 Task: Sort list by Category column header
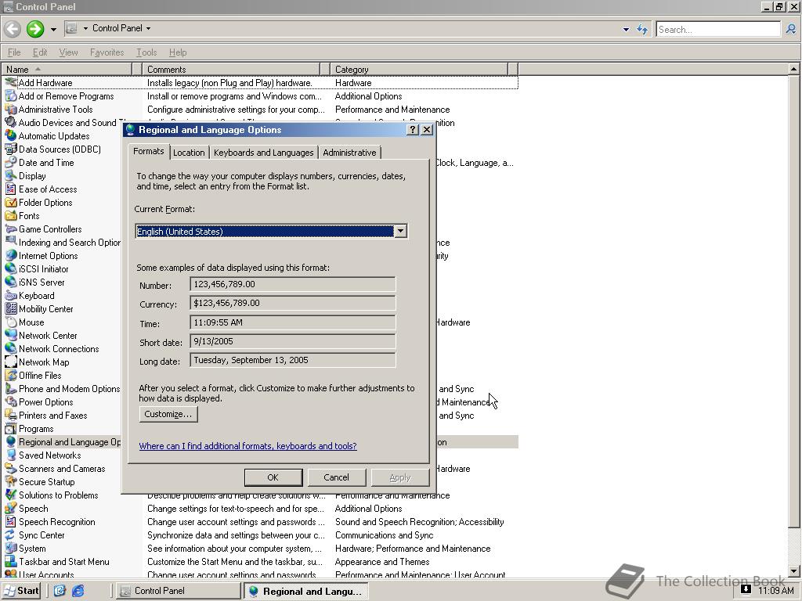point(419,69)
